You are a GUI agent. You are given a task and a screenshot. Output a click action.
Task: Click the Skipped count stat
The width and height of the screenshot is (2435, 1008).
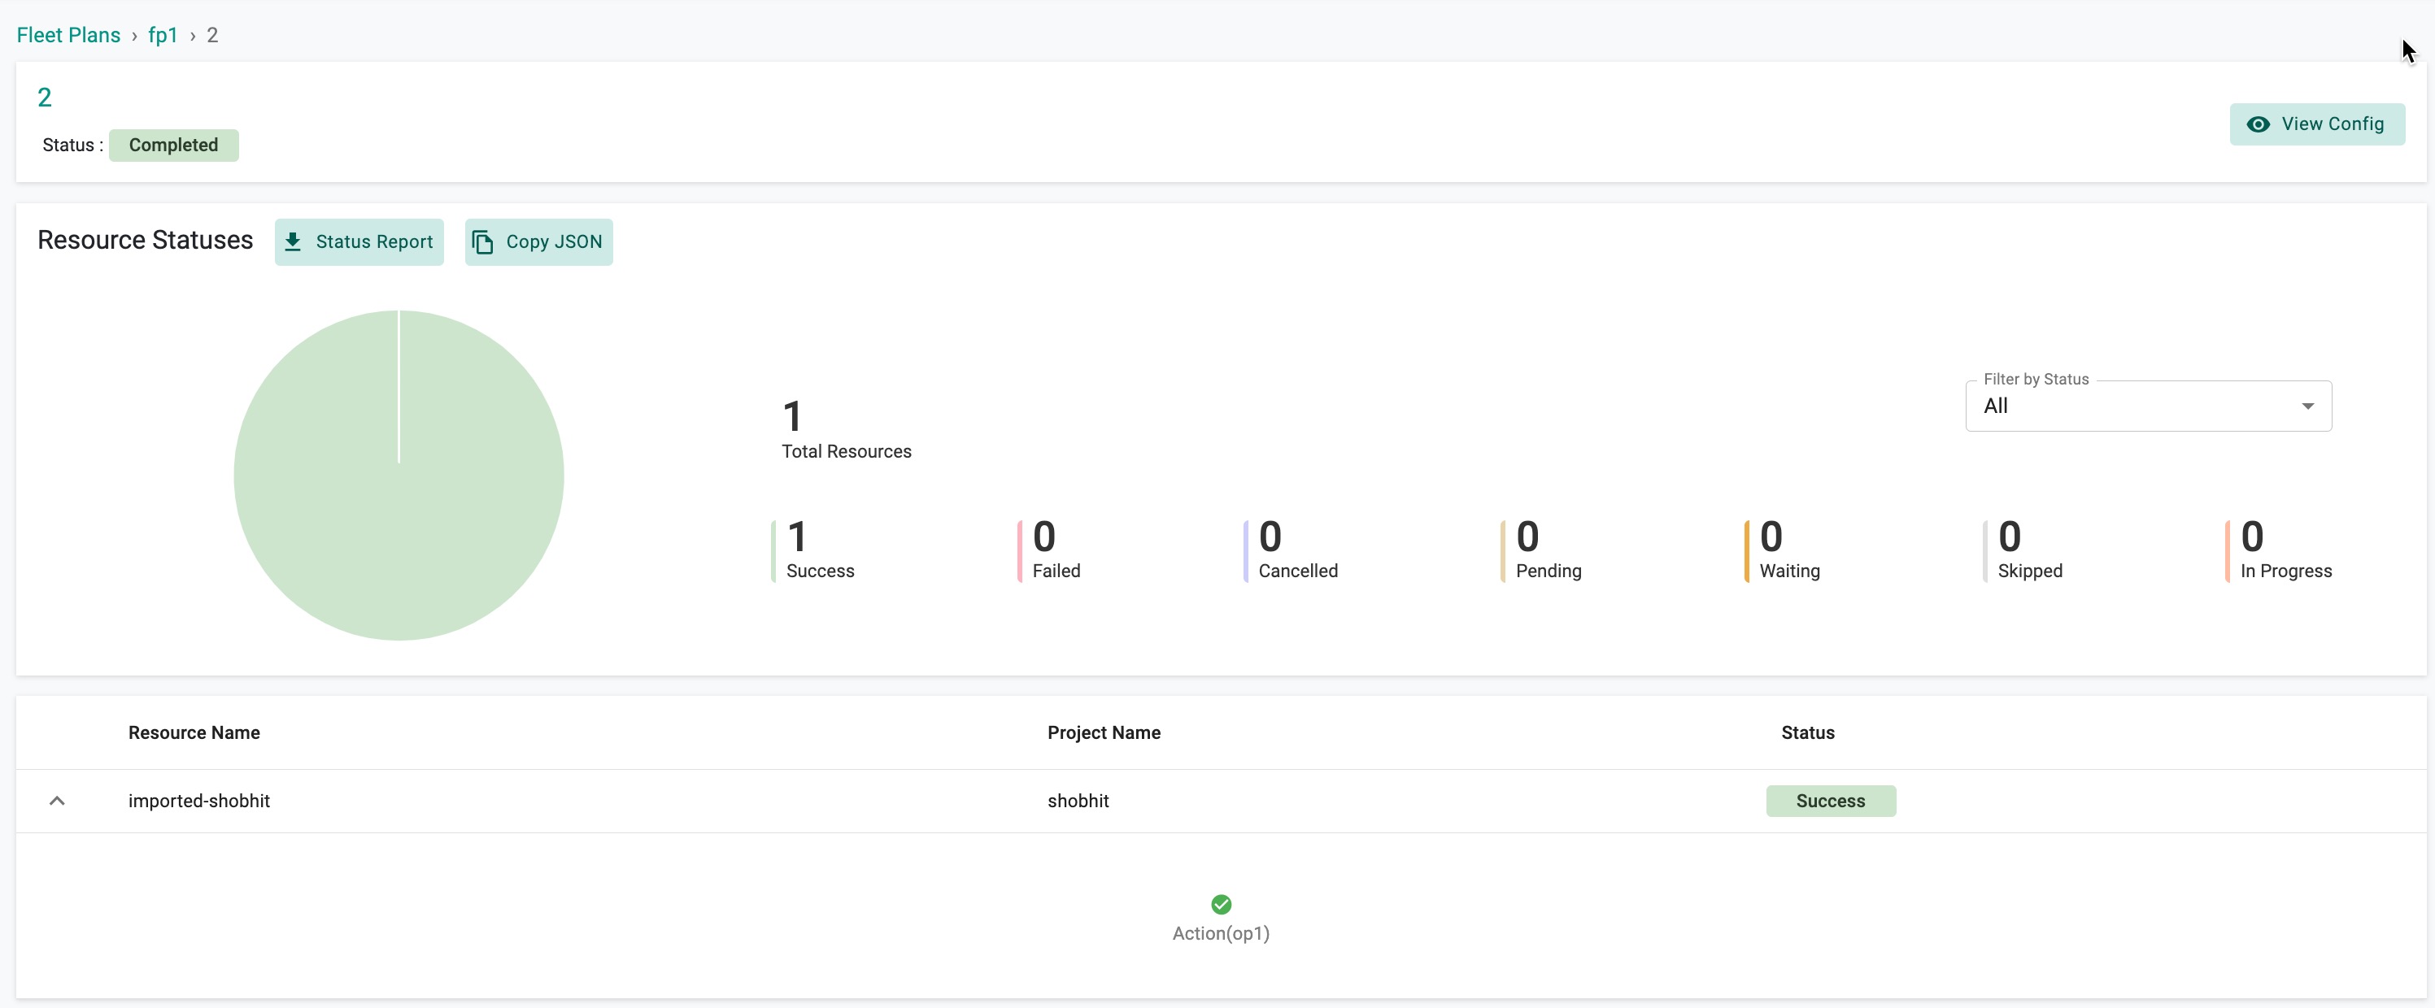pos(2023,550)
